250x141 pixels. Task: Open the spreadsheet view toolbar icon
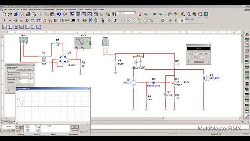coord(78,14)
